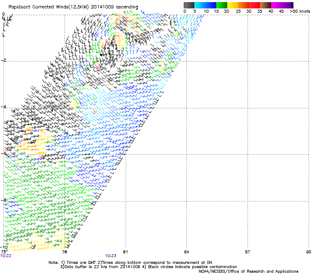The width and height of the screenshot is (312, 274).
Task: Select the dark purple 45-50 knots legend swatch
Action: (288, 5)
